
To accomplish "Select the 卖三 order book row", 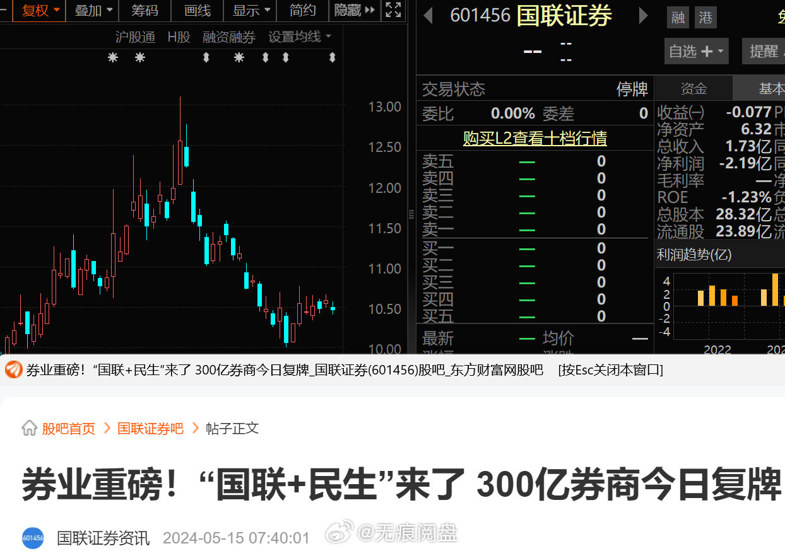I will pyautogui.click(x=535, y=195).
